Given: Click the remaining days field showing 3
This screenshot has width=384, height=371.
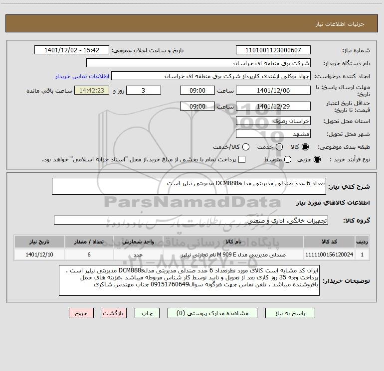Looking at the screenshot, I should (x=144, y=90).
